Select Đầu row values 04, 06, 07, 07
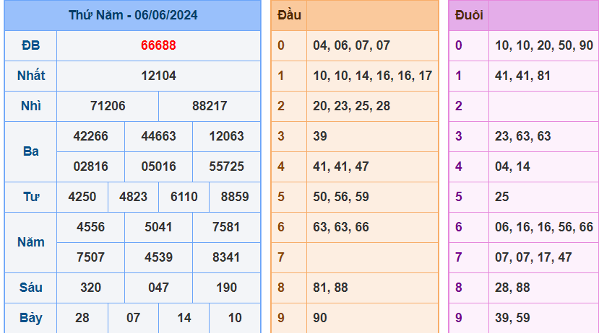Image resolution: width=599 pixels, height=333 pixels. click(x=351, y=45)
